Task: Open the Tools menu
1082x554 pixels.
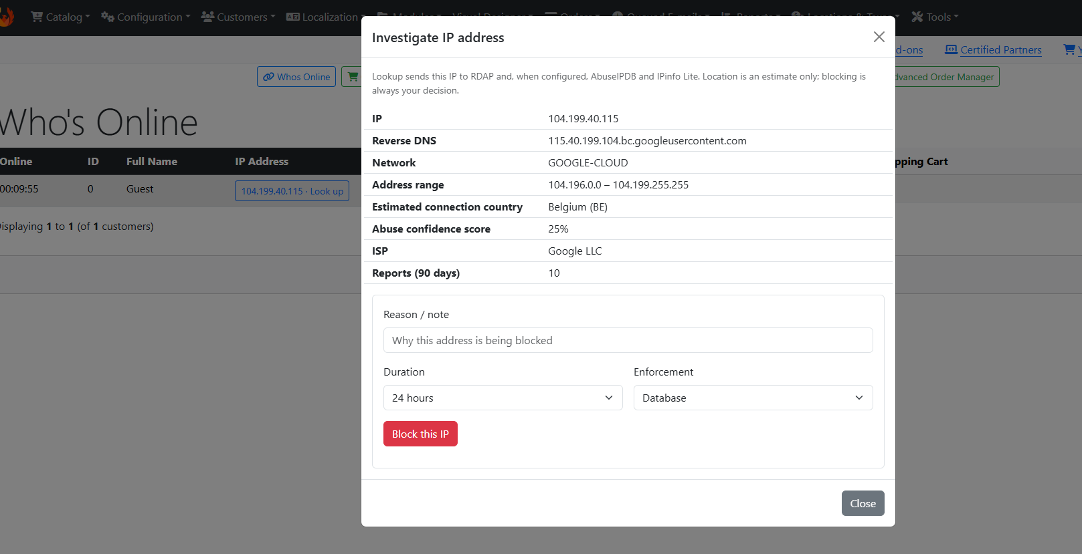Action: pyautogui.click(x=935, y=17)
